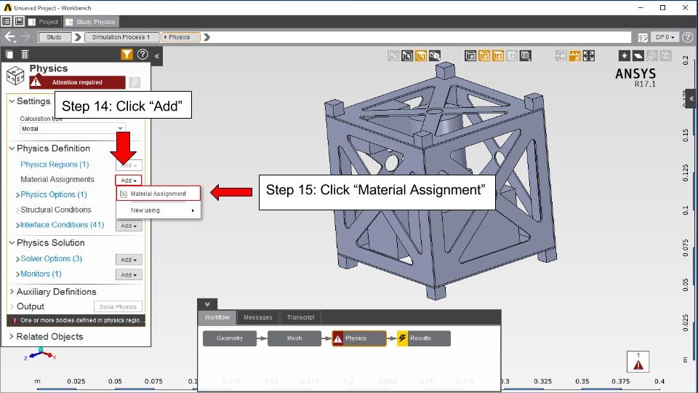
Task: Toggle the orange filter funnel
Action: [127, 55]
